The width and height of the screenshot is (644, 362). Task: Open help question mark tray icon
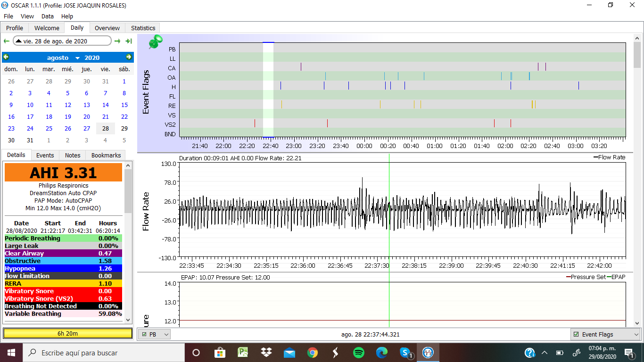tap(529, 353)
